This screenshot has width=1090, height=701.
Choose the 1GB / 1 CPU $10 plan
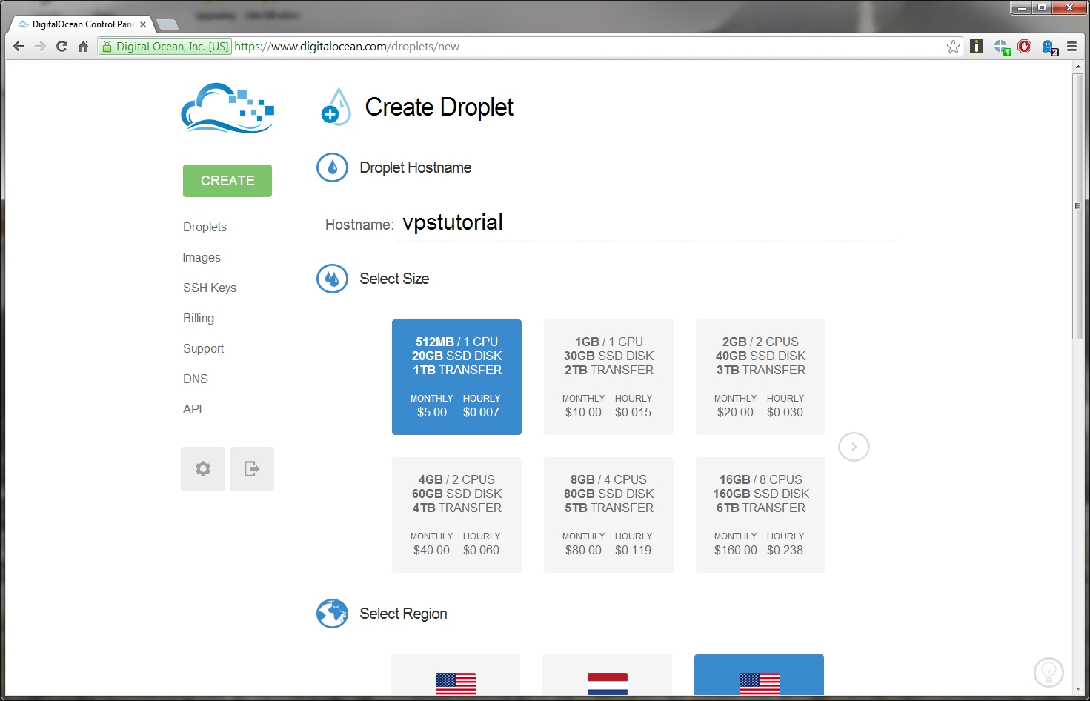coord(608,377)
